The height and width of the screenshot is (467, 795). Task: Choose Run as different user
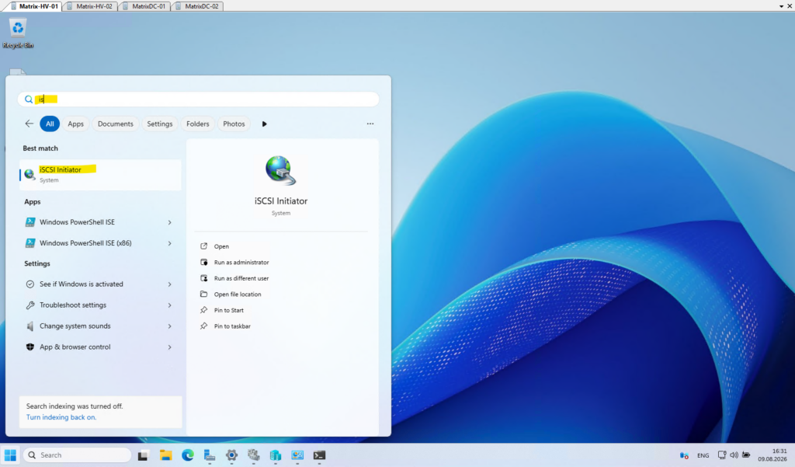coord(241,278)
